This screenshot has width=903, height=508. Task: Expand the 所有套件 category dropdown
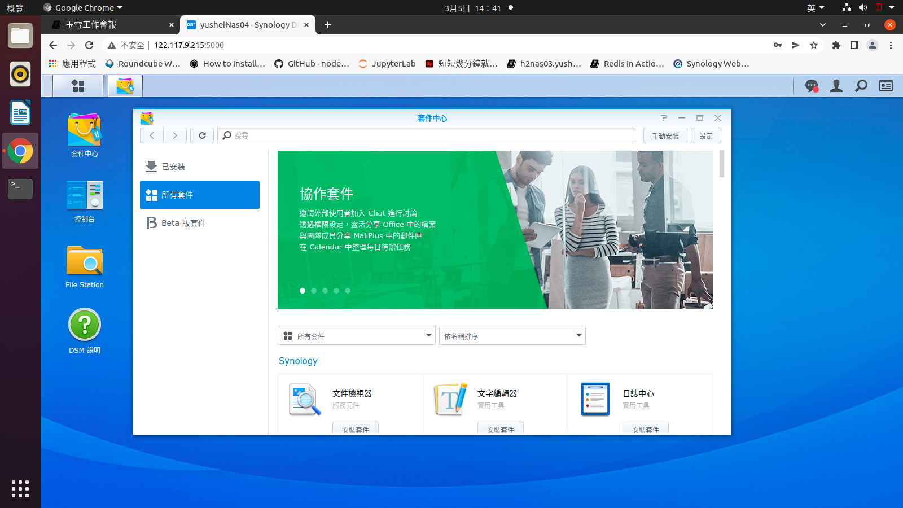(x=357, y=336)
